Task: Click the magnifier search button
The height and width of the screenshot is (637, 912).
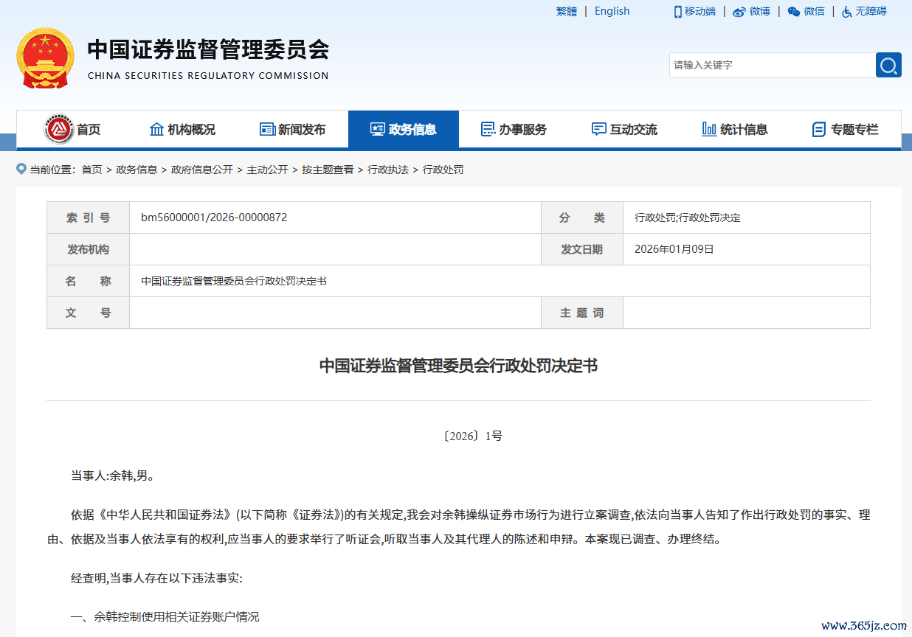Action: 888,65
